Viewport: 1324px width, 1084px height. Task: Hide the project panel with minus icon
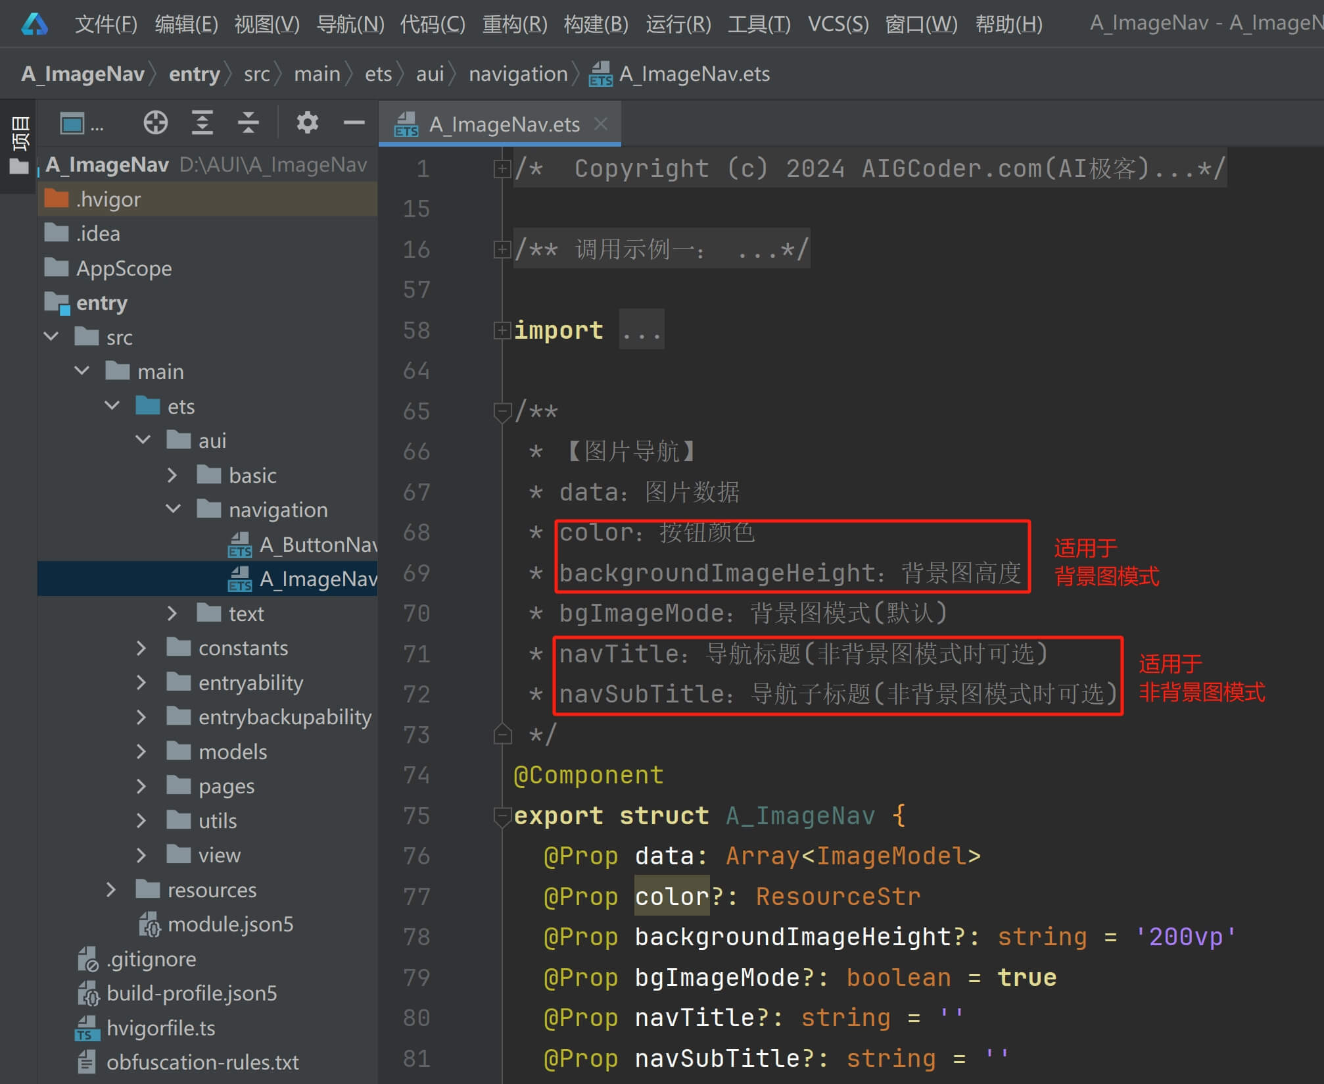point(354,123)
